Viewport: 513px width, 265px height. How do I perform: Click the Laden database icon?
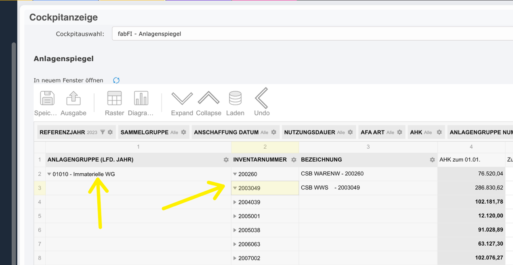235,98
